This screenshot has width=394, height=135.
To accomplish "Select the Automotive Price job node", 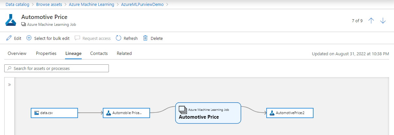I will pyautogui.click(x=208, y=113).
